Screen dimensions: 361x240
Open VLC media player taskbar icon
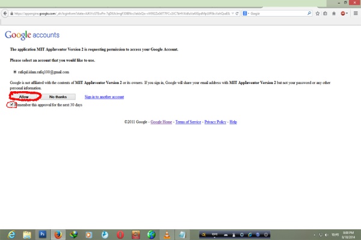[x=167, y=235]
